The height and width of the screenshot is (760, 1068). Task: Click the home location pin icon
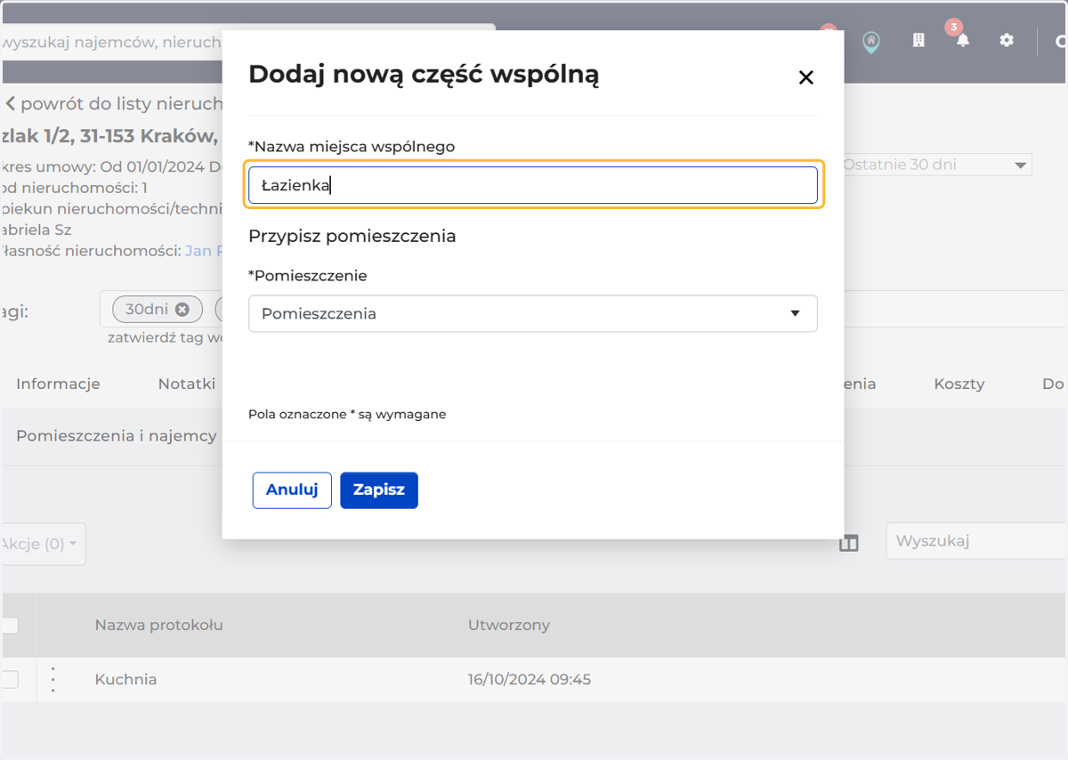click(871, 41)
